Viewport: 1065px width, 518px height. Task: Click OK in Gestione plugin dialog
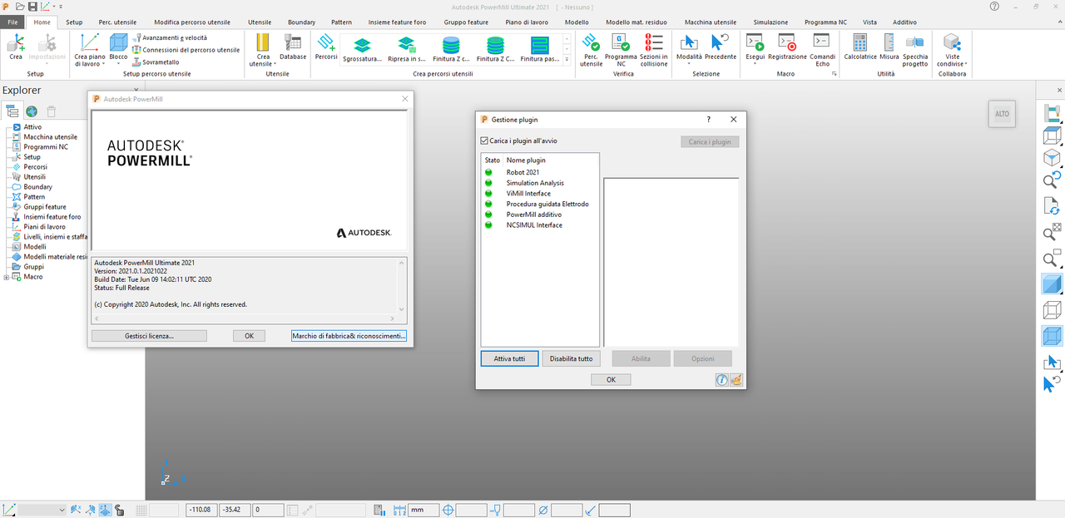tap(611, 380)
